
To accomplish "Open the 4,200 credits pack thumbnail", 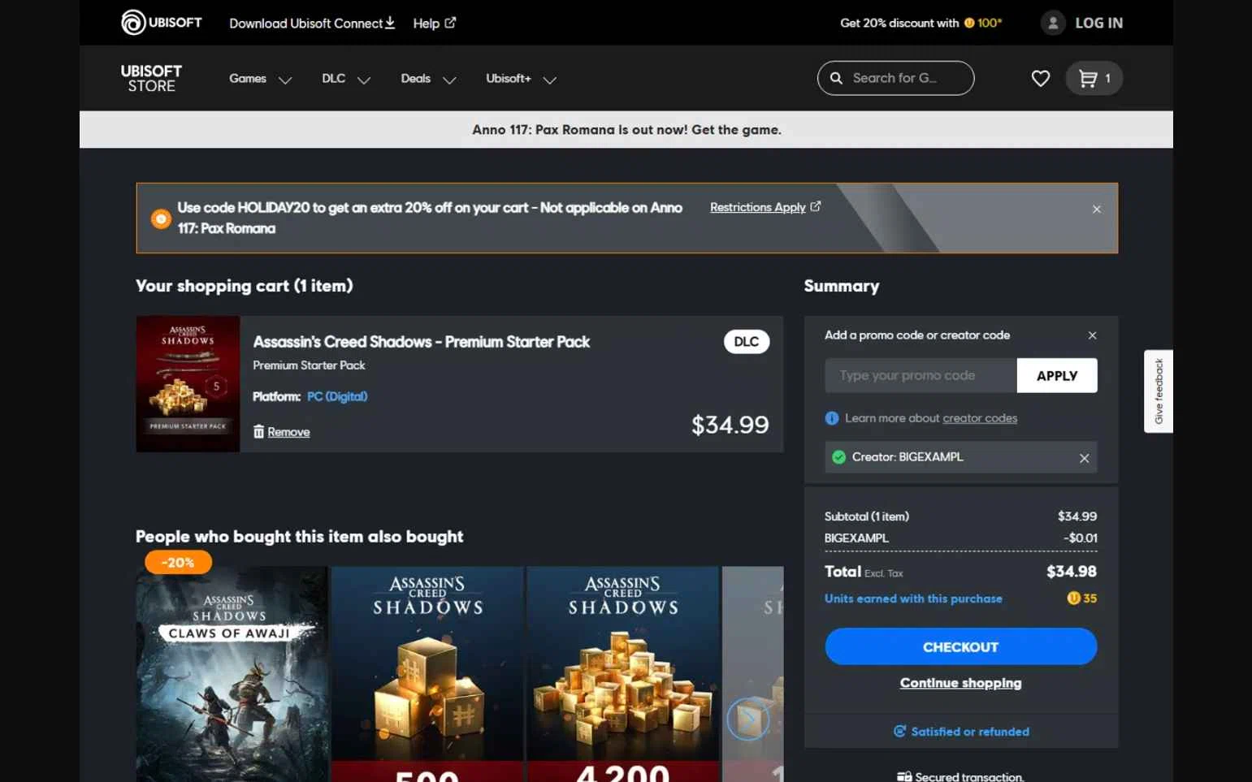I will 622,674.
